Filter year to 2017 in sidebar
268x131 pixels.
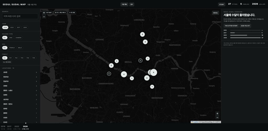pyautogui.click(x=18, y=27)
